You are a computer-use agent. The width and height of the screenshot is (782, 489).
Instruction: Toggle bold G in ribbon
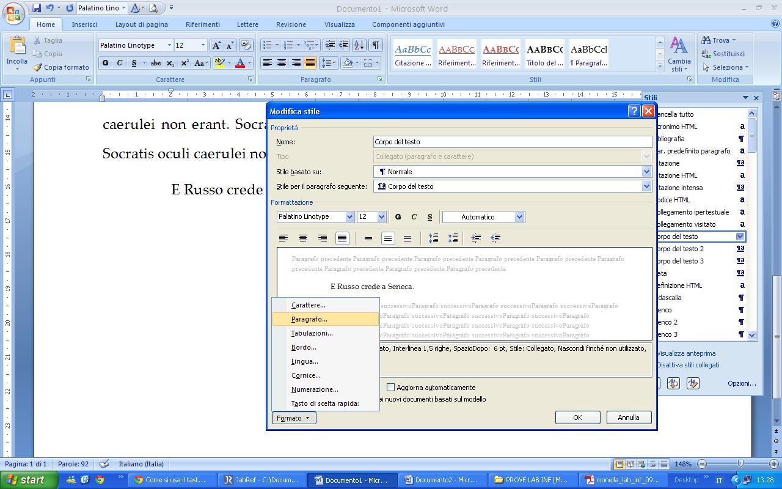point(105,63)
